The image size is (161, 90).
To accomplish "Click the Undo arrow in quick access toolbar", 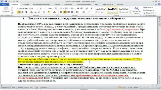I will [x=9, y=1].
